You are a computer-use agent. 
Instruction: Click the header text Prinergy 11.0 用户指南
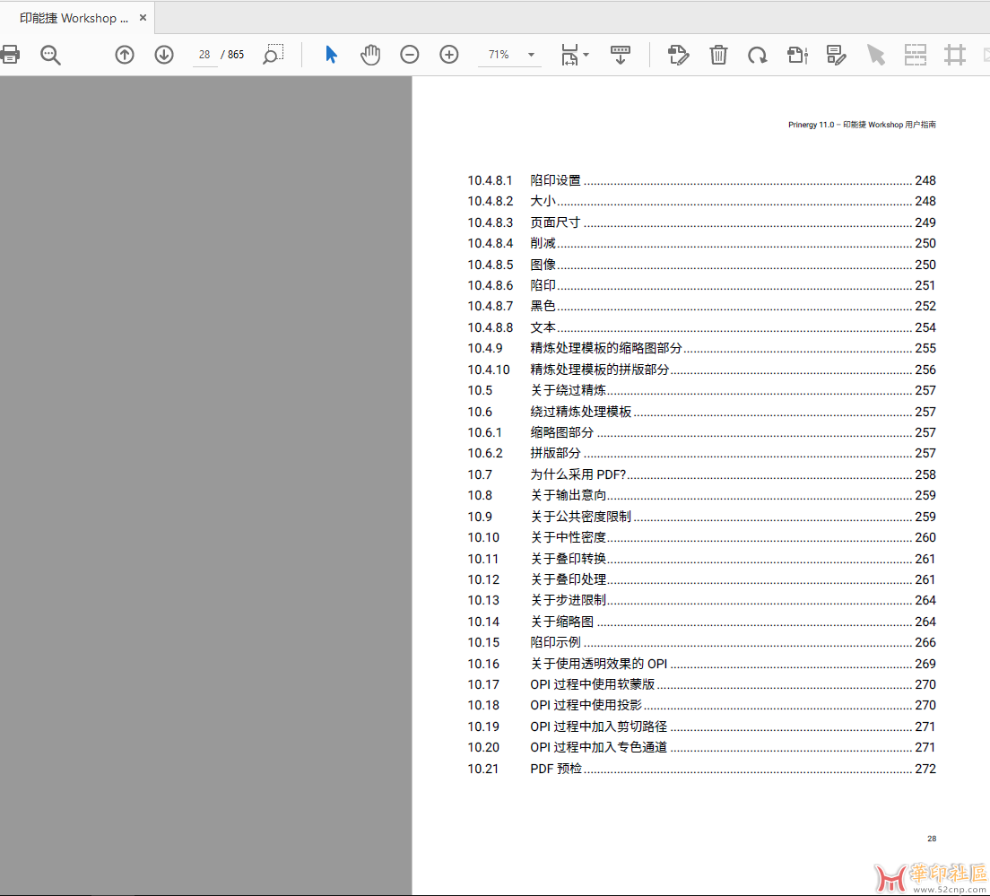tap(862, 125)
